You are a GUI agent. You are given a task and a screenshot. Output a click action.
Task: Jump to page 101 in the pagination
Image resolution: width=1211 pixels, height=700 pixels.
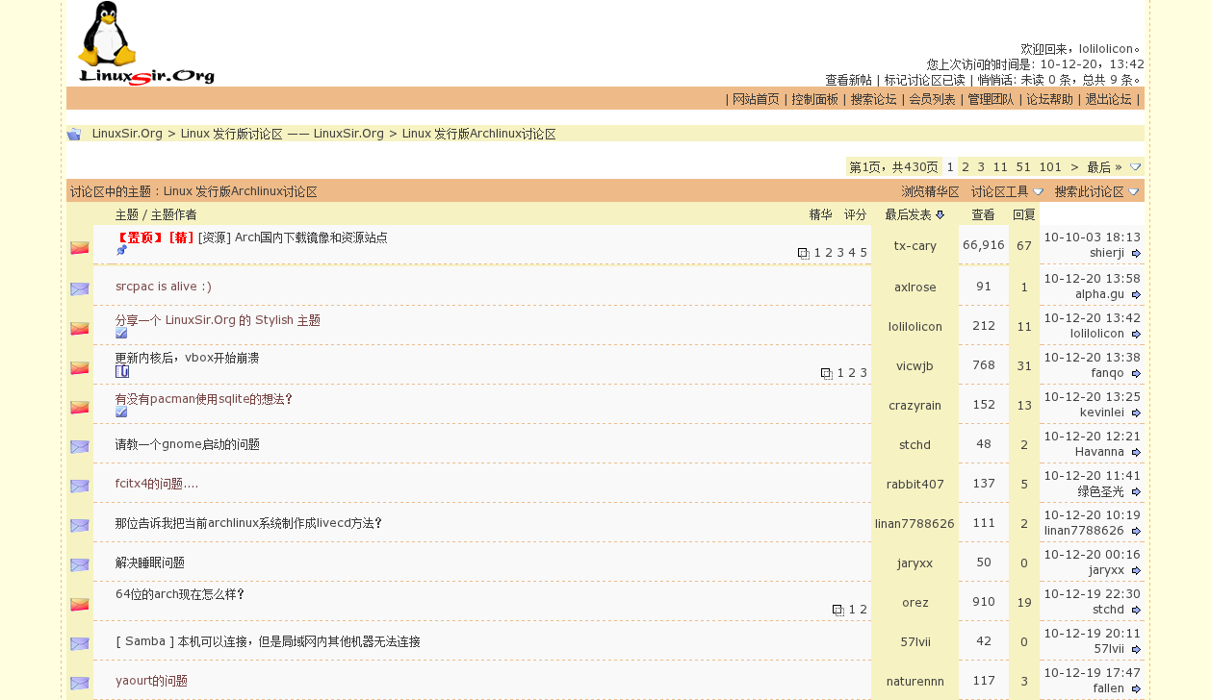1049,166
